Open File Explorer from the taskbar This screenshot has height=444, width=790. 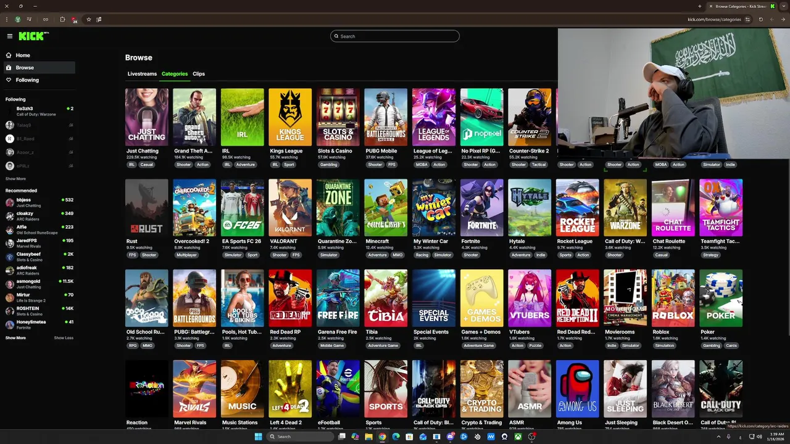[x=368, y=437]
